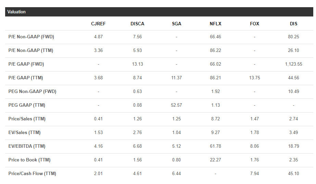
Task: Click the P/E Non-GAAP (TTM) row label
Action: coord(31,51)
